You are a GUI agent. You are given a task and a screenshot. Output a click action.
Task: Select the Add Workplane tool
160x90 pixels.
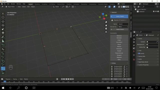[3, 73]
